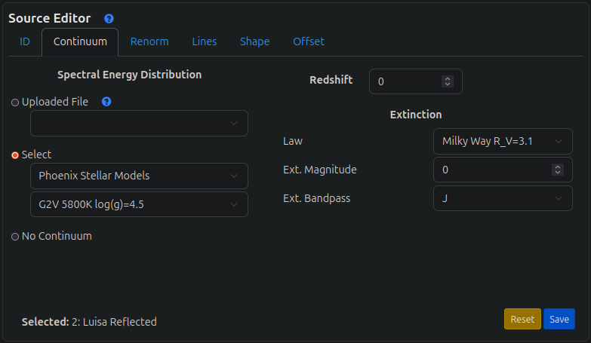591x343 pixels.
Task: Open the Shape tab
Action: (x=255, y=41)
